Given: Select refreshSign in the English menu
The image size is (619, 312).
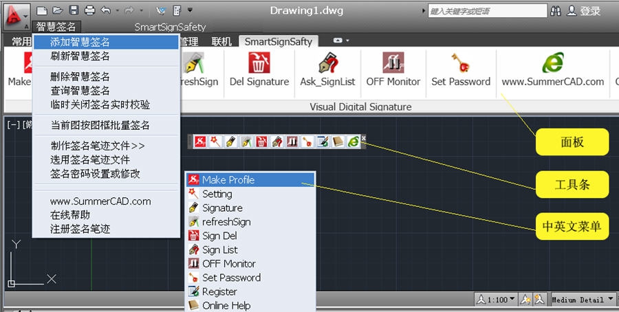Looking at the screenshot, I should coord(250,222).
